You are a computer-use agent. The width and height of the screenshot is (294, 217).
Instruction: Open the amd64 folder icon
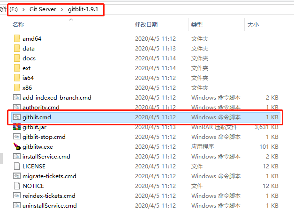17,38
